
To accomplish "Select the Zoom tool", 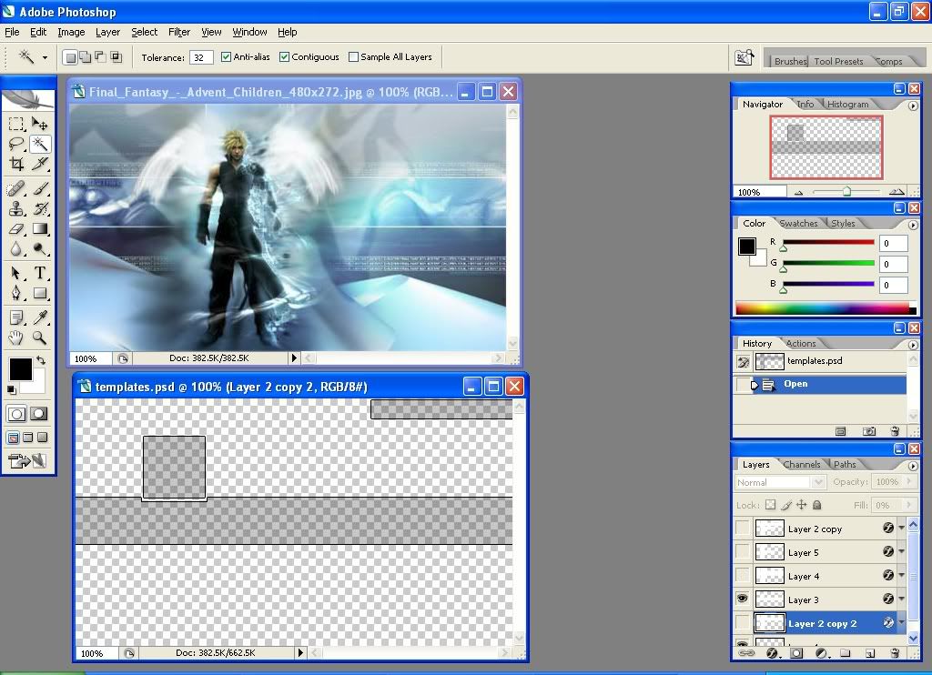I will coord(40,338).
